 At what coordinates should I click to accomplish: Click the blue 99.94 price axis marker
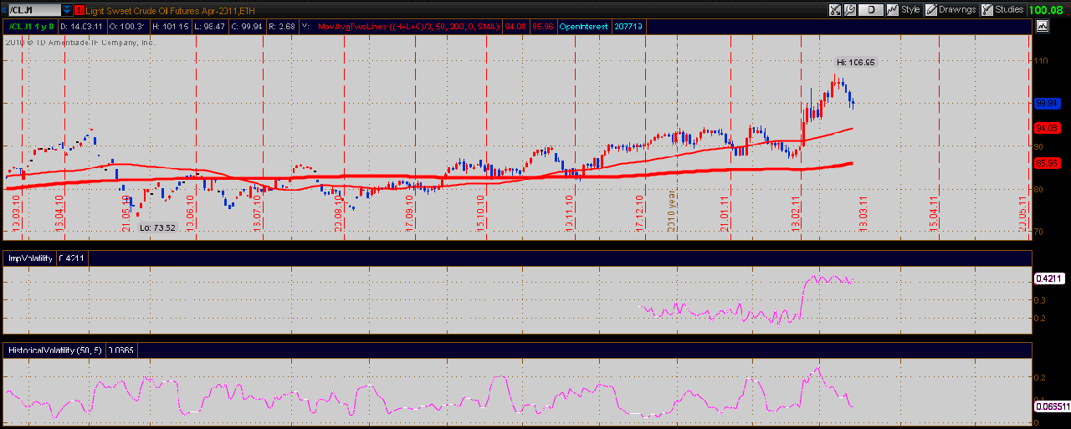pos(1046,103)
